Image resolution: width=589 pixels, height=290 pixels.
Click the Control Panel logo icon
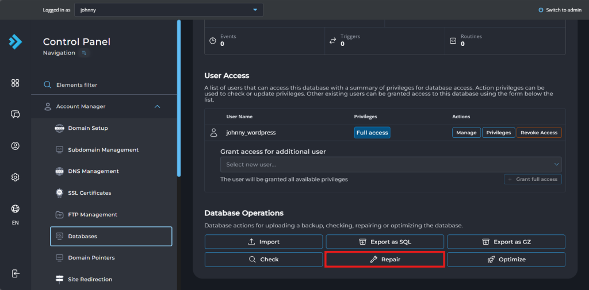pyautogui.click(x=16, y=42)
